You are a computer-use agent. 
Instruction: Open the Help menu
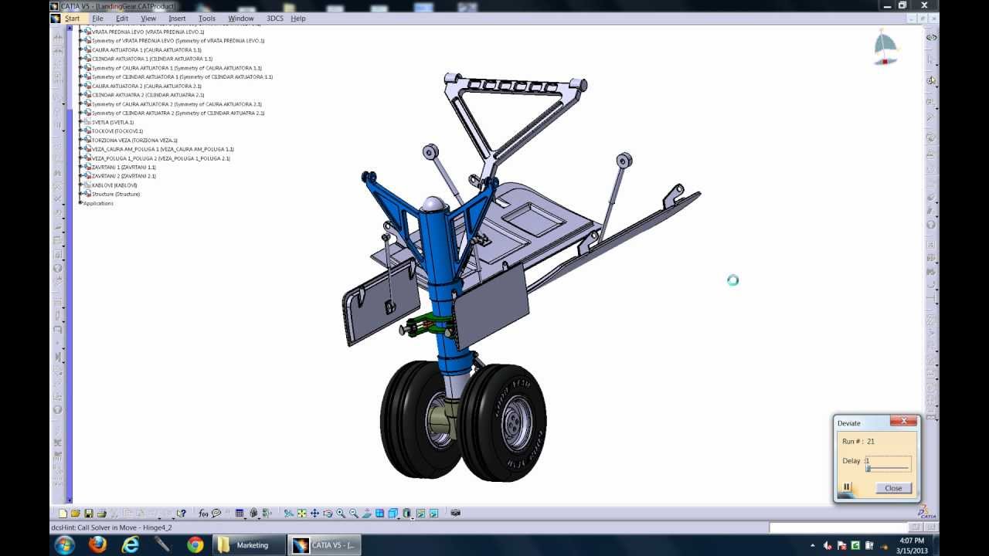298,18
